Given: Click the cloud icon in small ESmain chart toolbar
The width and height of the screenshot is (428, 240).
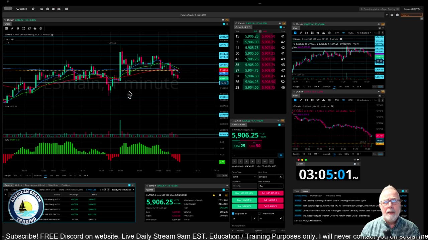Looking at the screenshot, I should (x=323, y=33).
